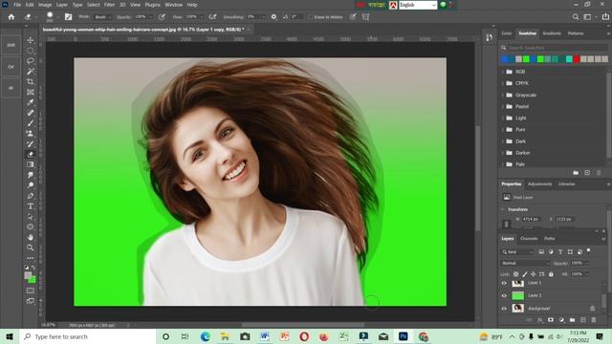Collapse the Transform section in Properties
Image resolution: width=612 pixels, height=344 pixels.
[503, 209]
